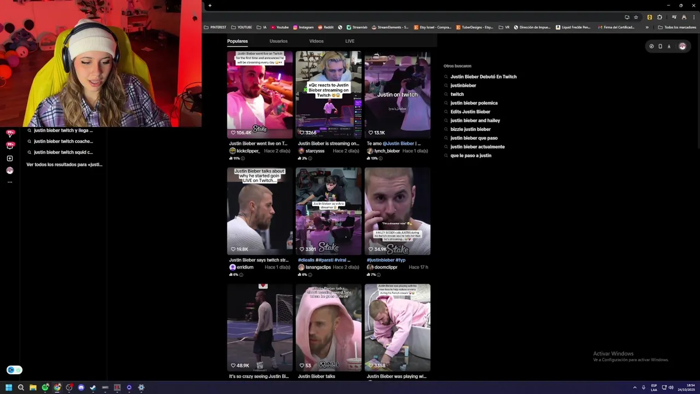Bookmark this page with the star icon
The width and height of the screenshot is (700, 394).
pos(636,17)
